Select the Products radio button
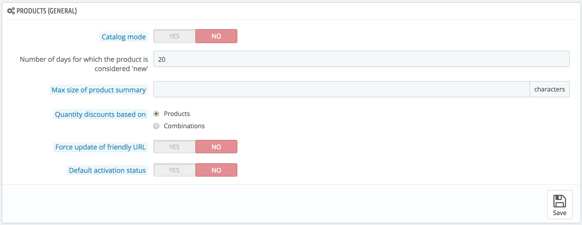 [x=156, y=114]
